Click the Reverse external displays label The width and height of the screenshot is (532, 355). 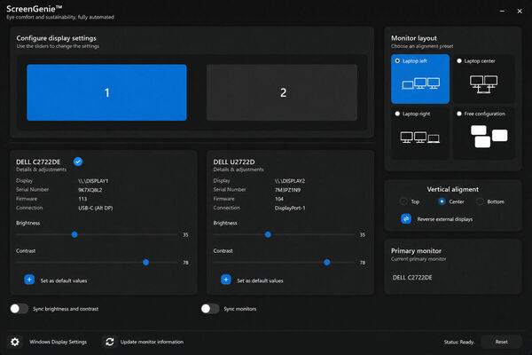(445, 219)
